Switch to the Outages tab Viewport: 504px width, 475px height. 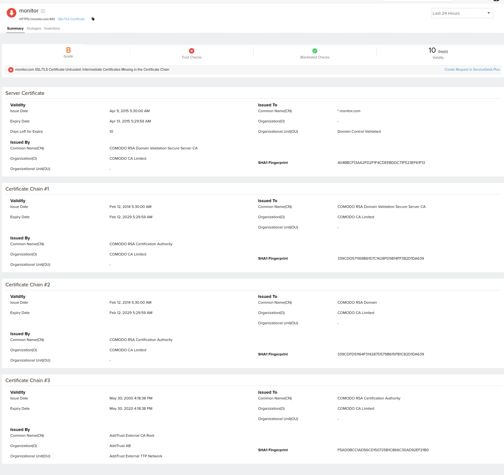pos(34,29)
